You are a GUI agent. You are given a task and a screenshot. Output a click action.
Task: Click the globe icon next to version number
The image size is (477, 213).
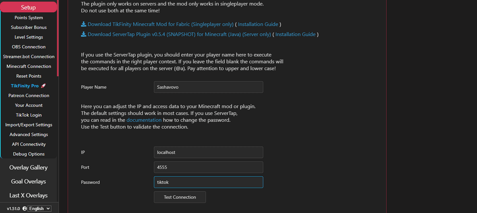pos(25,209)
